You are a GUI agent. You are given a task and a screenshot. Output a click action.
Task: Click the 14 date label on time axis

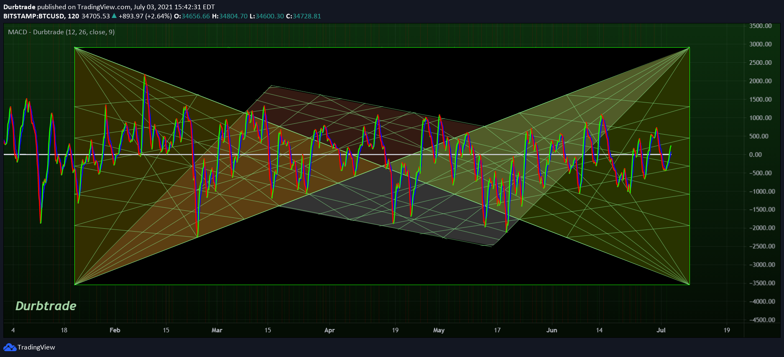point(599,330)
